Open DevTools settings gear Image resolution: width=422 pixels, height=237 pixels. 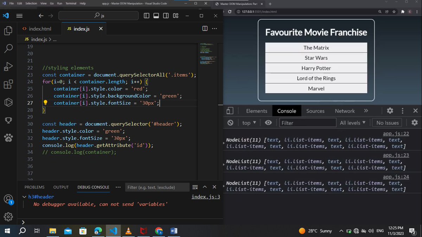click(x=390, y=111)
